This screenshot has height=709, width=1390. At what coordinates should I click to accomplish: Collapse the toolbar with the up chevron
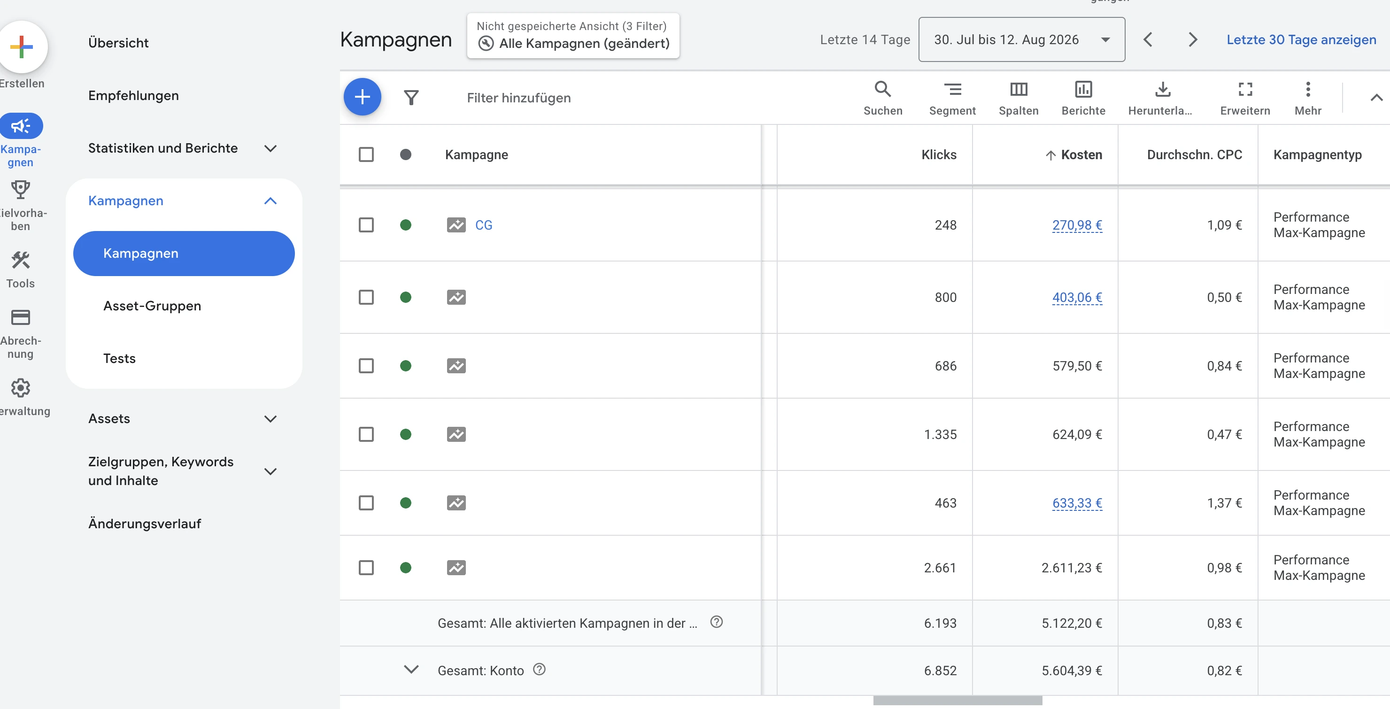pyautogui.click(x=1376, y=98)
